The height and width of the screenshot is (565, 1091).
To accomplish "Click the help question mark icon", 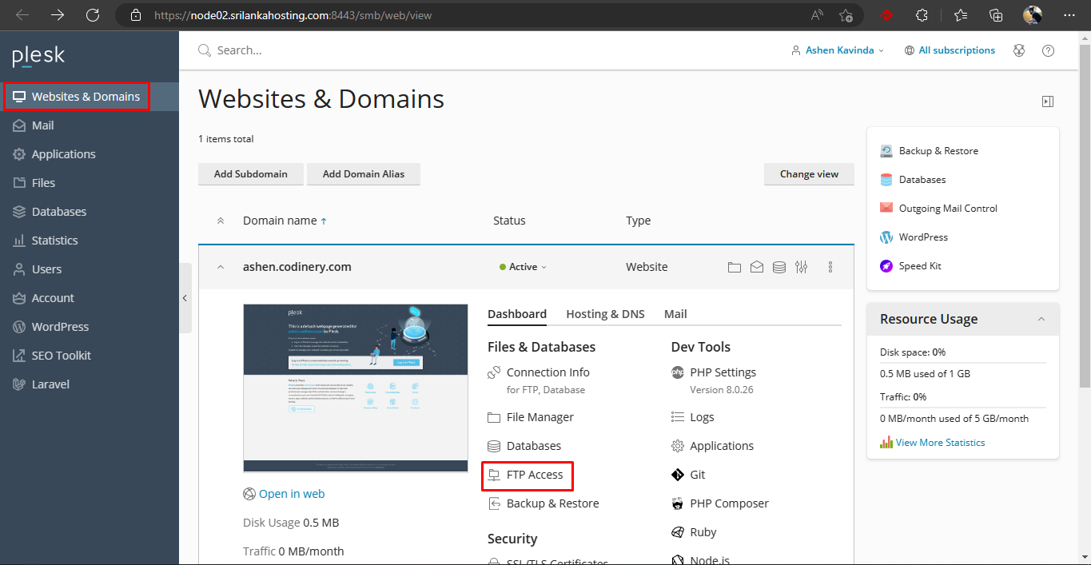I will click(1048, 50).
